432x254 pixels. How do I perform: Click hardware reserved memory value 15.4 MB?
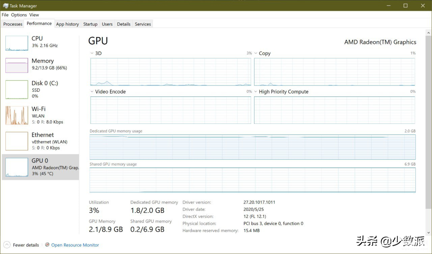251,230
